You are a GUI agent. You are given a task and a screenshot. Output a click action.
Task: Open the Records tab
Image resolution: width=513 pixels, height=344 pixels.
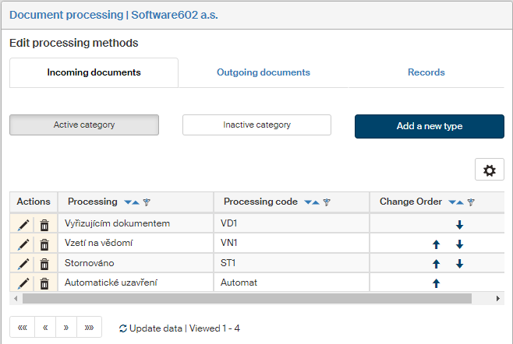click(426, 72)
